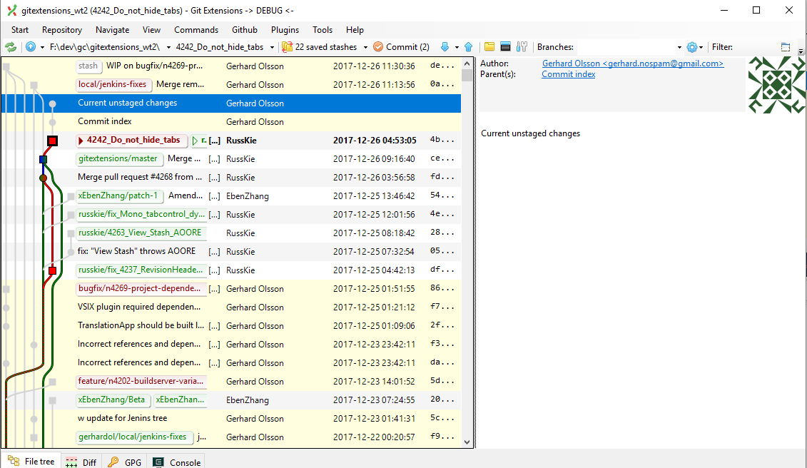The width and height of the screenshot is (807, 468).
Task: Open repository with the folder icon
Action: click(489, 46)
